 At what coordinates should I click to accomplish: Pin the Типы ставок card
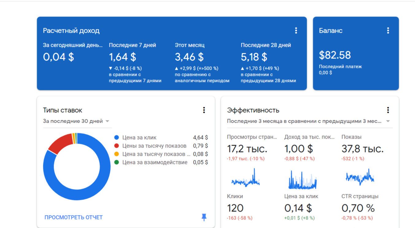(204, 217)
